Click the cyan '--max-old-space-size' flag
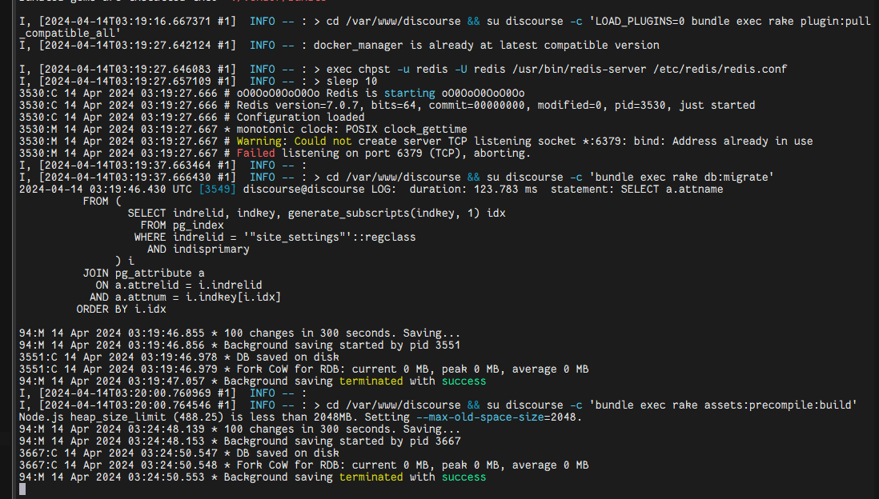This screenshot has height=499, width=879. [480, 417]
